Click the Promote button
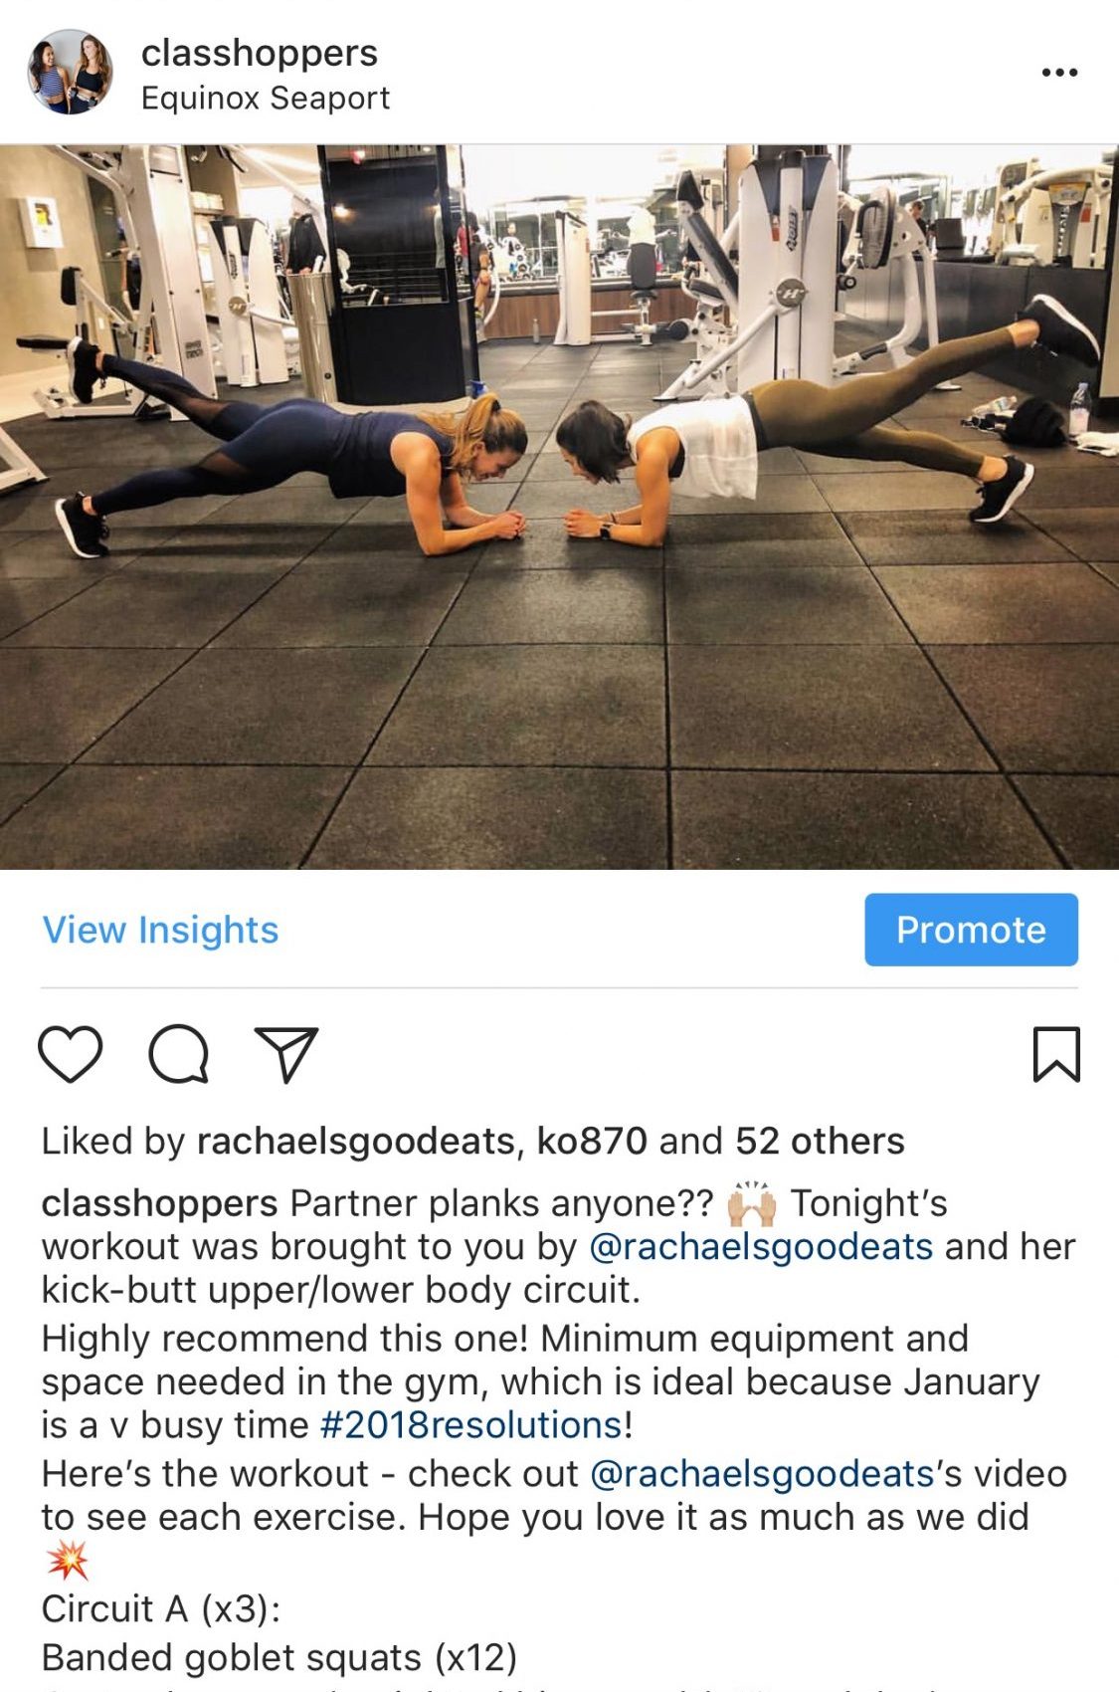The image size is (1119, 1692). pos(971,930)
